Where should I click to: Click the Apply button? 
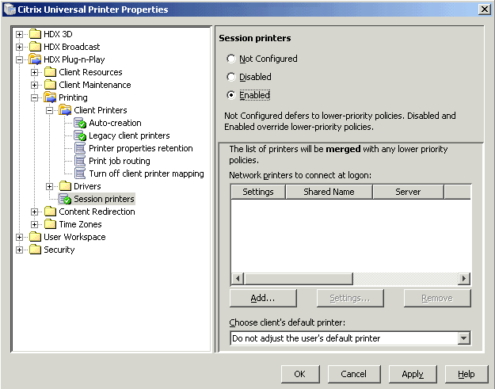click(x=413, y=374)
